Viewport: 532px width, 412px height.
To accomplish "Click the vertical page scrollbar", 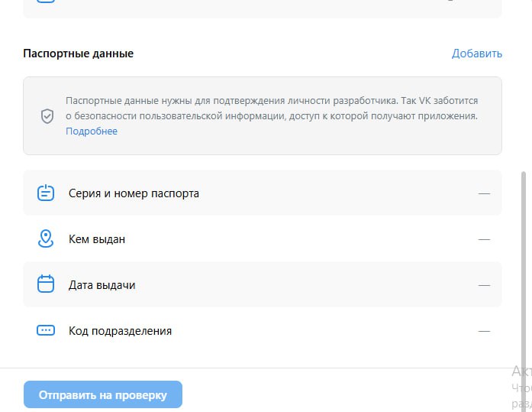I will tap(524, 268).
